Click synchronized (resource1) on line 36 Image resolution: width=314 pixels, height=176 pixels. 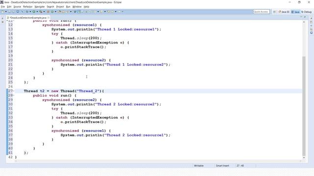78,131
